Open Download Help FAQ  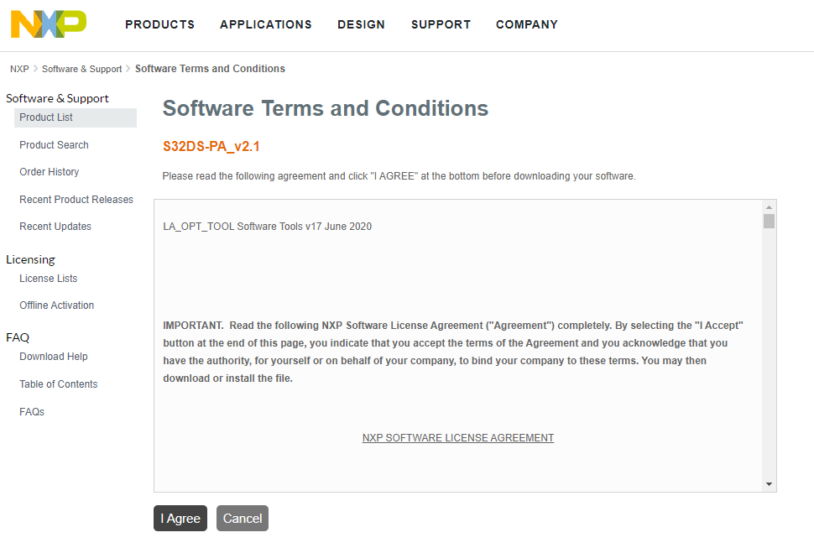tap(54, 357)
